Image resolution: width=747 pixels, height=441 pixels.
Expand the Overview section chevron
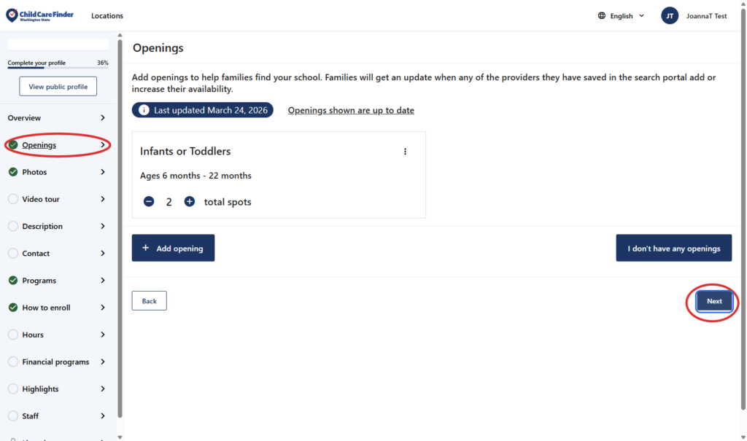(x=103, y=118)
